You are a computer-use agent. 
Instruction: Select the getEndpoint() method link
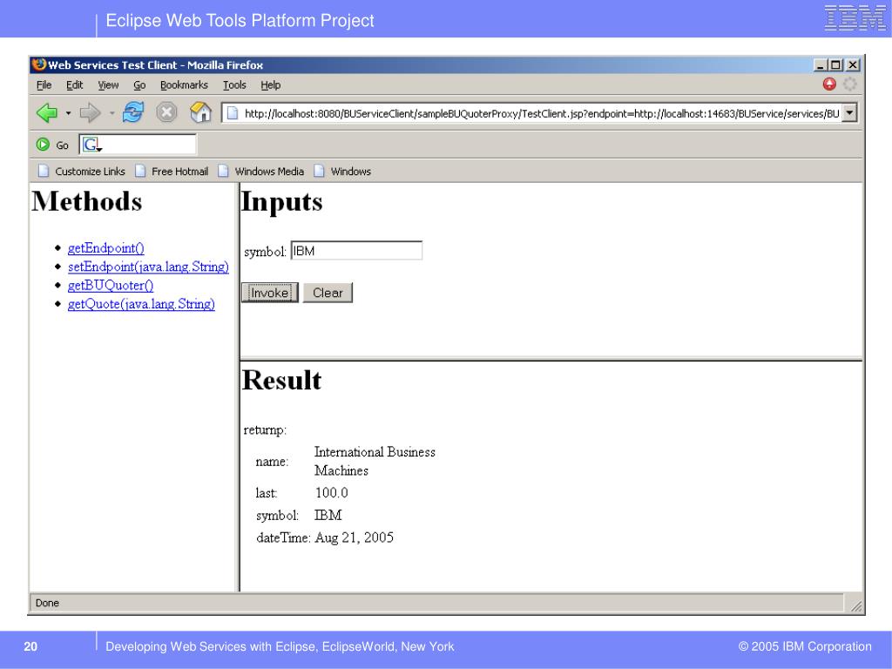(105, 248)
